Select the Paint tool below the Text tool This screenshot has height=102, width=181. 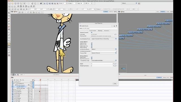pyautogui.click(x=9, y=27)
